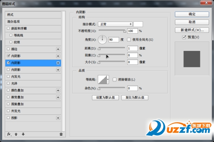The width and height of the screenshot is (214, 142).
Task: Select the 渐变叠加 effect row
Action: pyautogui.click(x=33, y=97)
